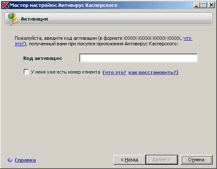Open the 'что это?' activation code link
This screenshot has height=169, width=217.
click(188, 39)
